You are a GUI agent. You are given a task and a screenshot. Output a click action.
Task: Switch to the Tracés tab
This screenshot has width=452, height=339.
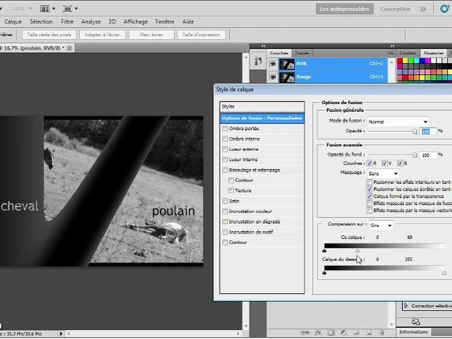pos(302,53)
